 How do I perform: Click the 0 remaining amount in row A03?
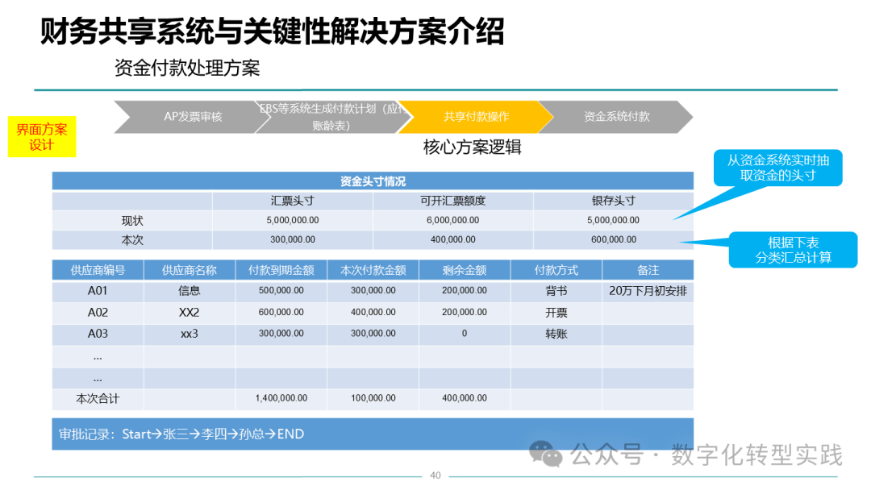click(x=465, y=334)
